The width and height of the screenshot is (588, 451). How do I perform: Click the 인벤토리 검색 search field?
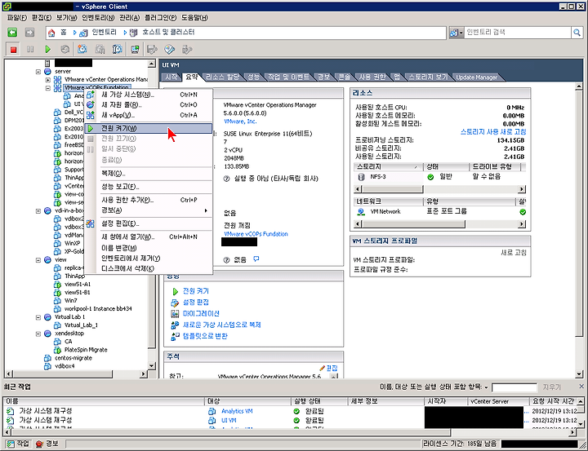click(518, 33)
